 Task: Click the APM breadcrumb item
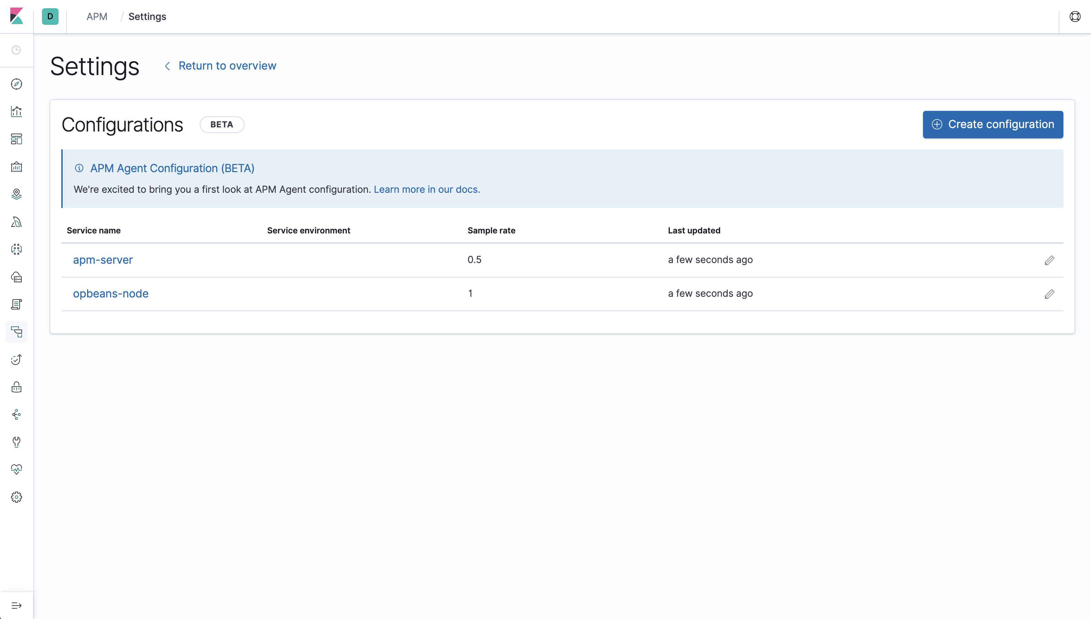(x=96, y=17)
